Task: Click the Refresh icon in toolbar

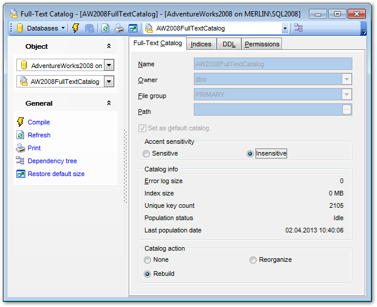Action: coord(105,28)
